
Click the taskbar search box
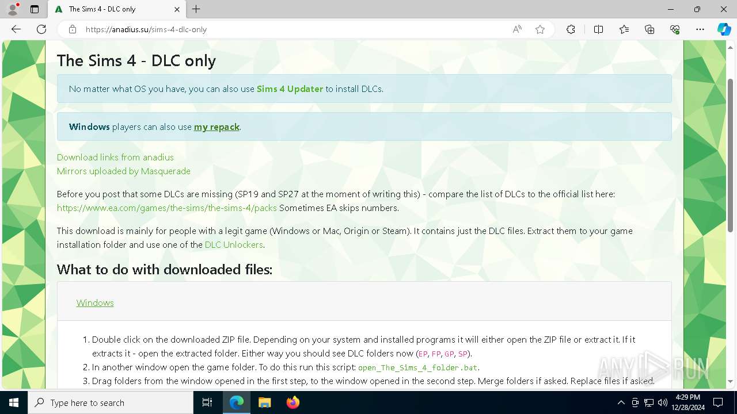(111, 402)
